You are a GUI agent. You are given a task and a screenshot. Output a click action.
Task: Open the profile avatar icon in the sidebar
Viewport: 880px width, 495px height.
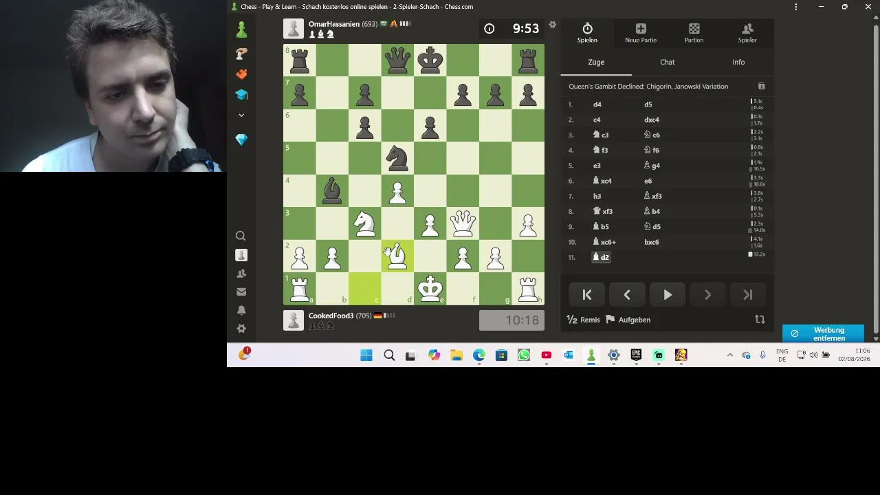241,255
